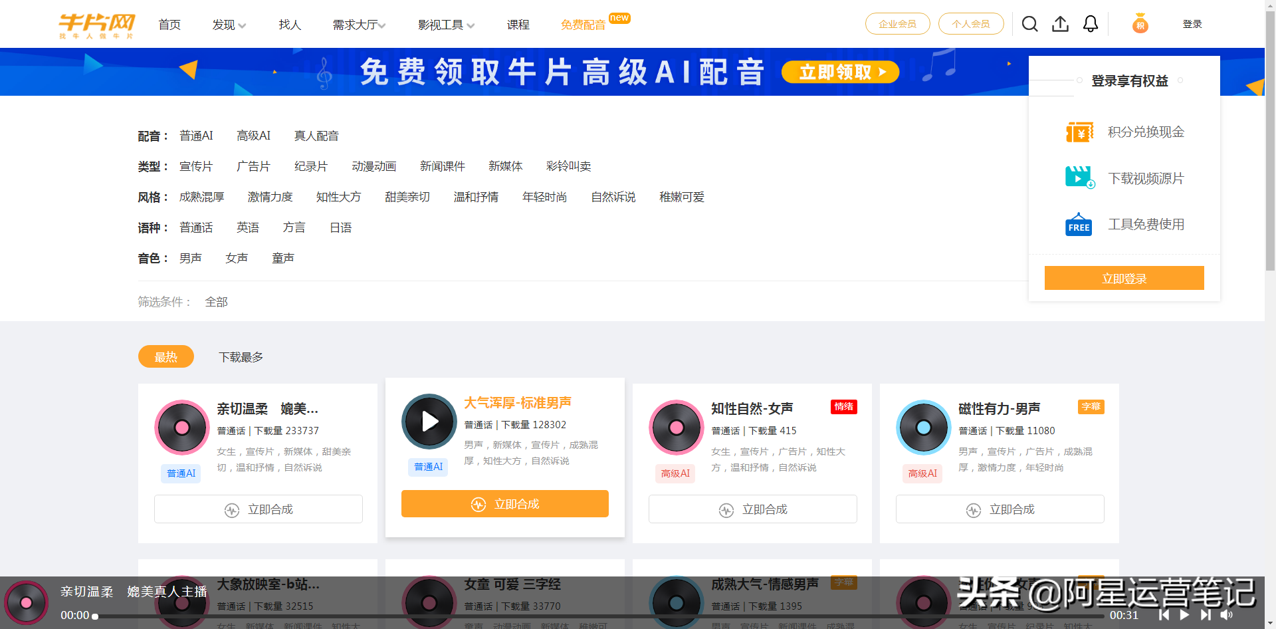Click the 积分兑换现金 money bag icon
Viewport: 1276px width, 629px height.
coord(1078,131)
